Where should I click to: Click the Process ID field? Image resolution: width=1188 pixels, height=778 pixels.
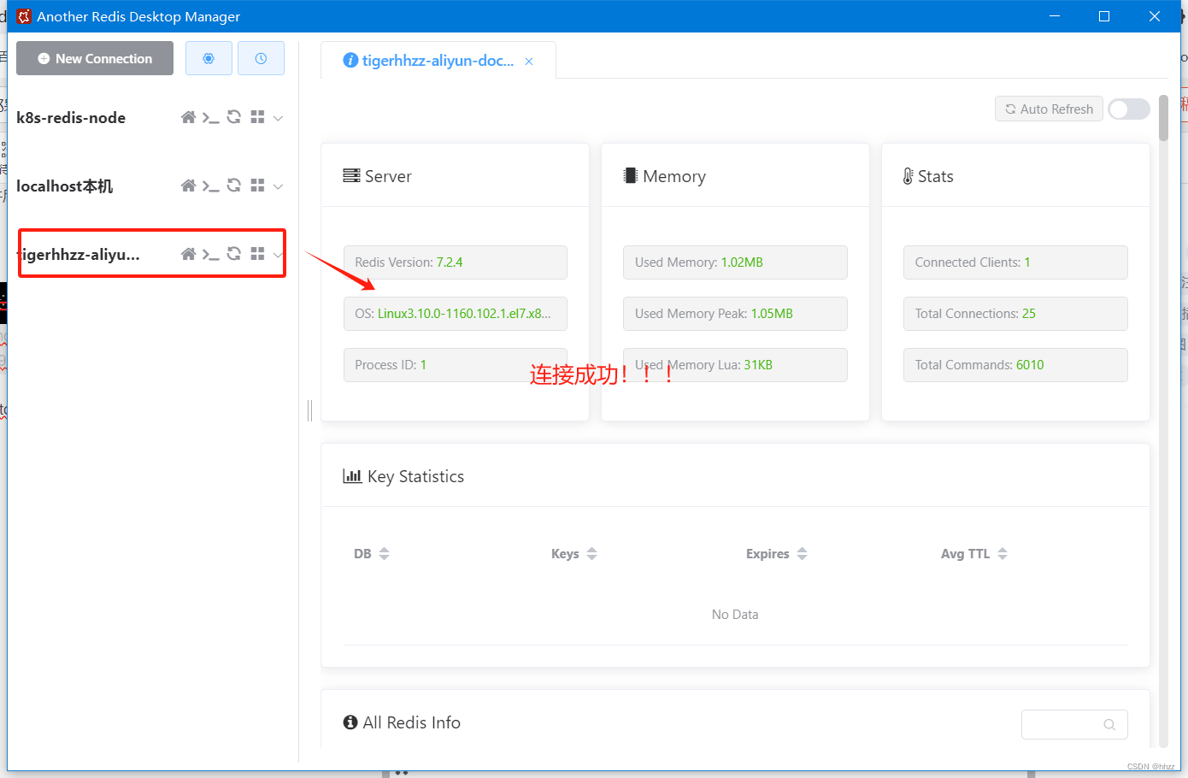coord(456,365)
